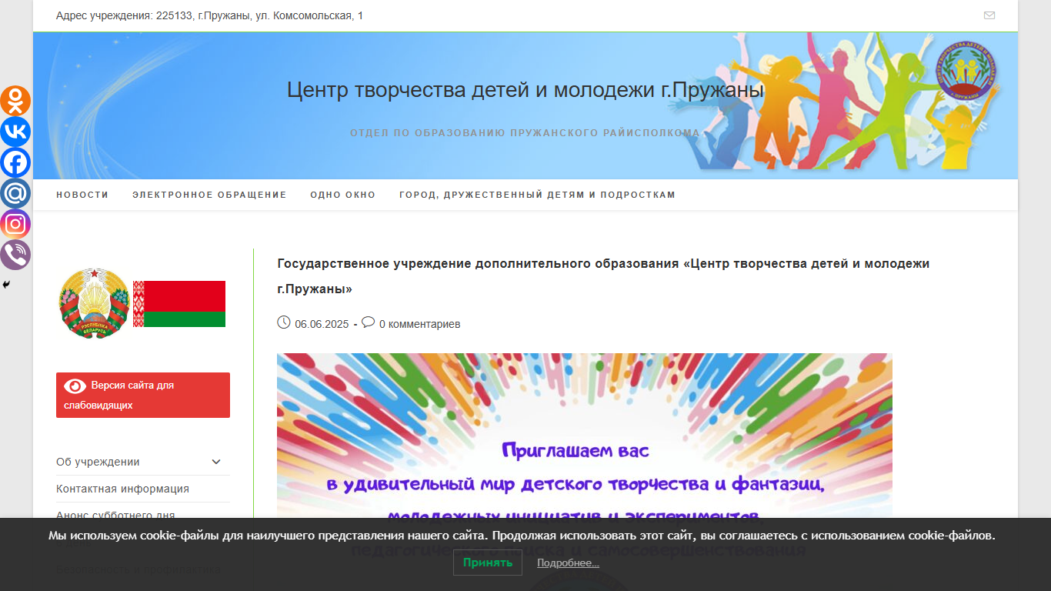Image resolution: width=1051 pixels, height=591 pixels.
Task: Click the email envelope icon in top bar
Action: tap(989, 15)
